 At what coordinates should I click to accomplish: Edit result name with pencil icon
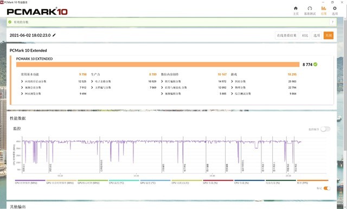tap(54, 35)
